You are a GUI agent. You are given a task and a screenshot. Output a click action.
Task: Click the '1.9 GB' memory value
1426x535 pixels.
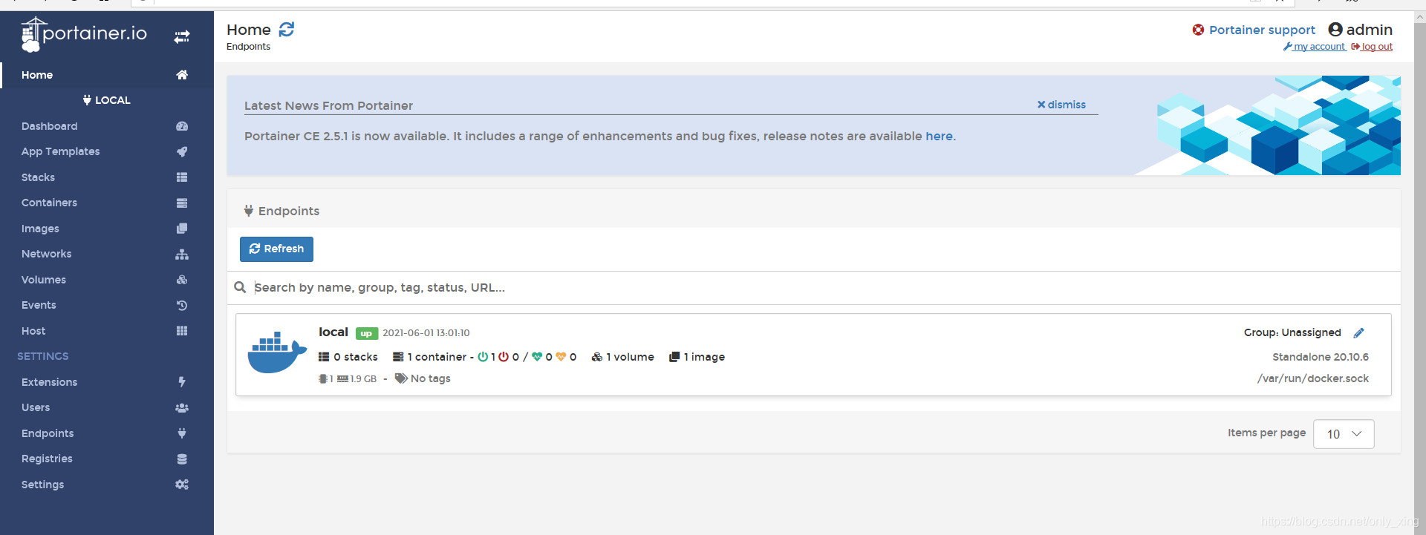coord(363,378)
